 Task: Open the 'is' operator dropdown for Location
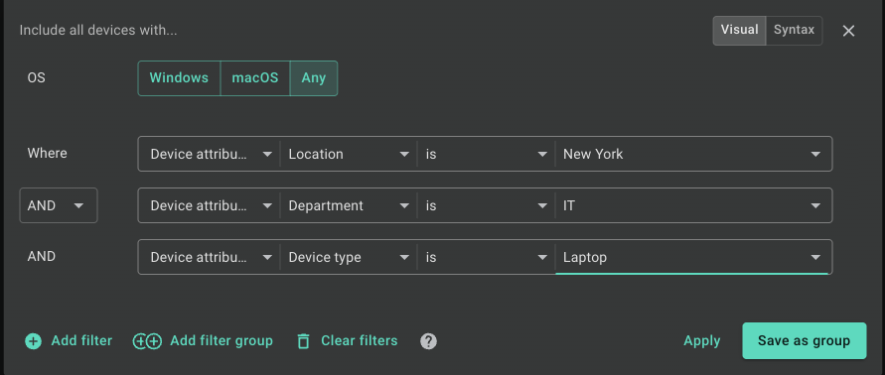pos(486,154)
